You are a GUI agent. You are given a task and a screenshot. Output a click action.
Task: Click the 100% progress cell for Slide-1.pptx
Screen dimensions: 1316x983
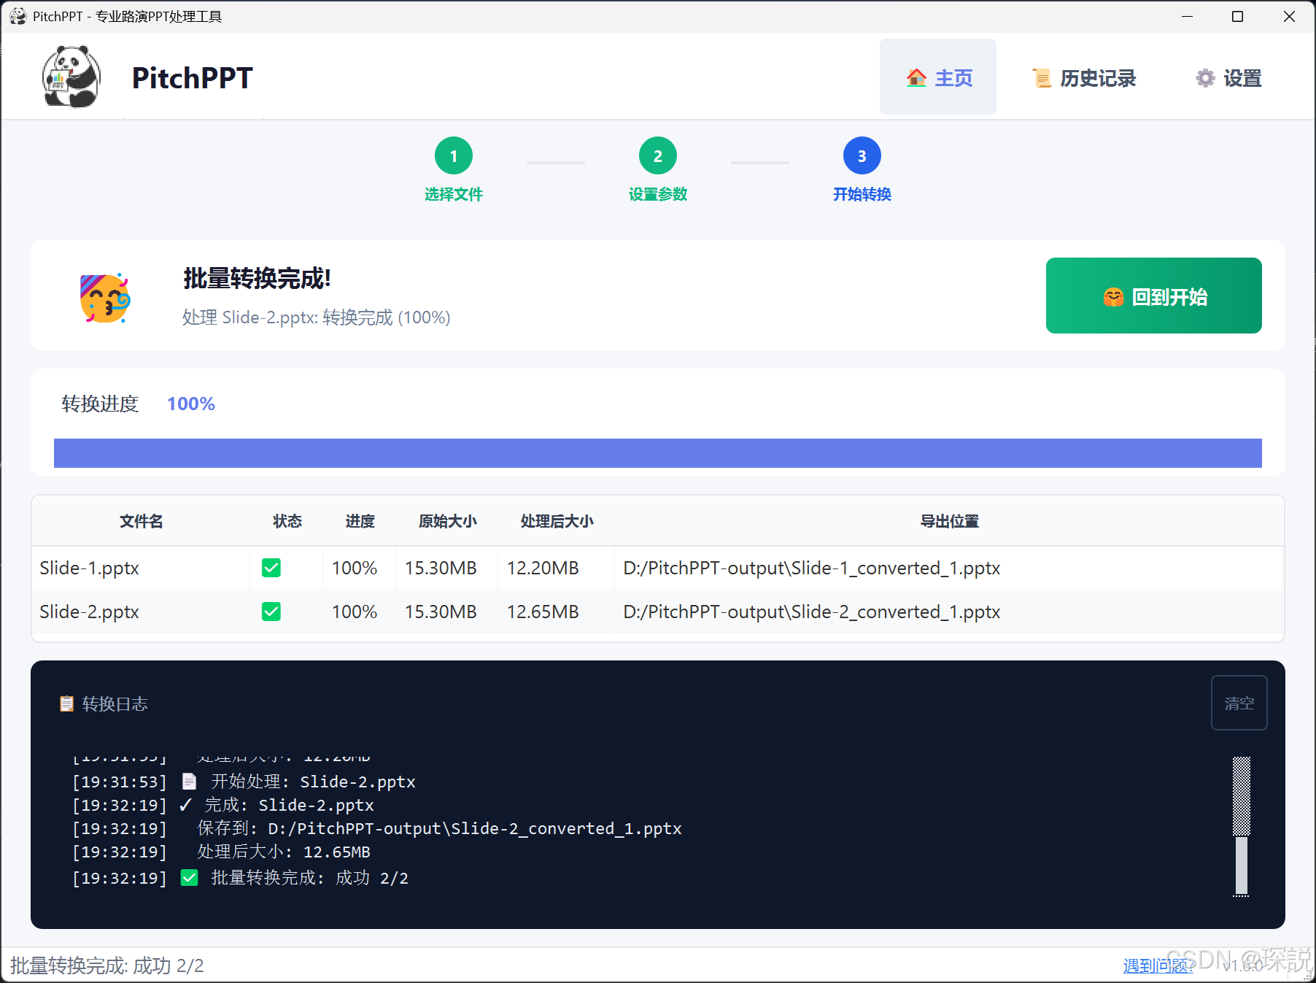(x=360, y=568)
